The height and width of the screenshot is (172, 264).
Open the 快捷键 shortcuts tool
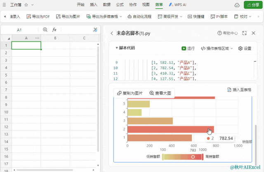click(196, 17)
